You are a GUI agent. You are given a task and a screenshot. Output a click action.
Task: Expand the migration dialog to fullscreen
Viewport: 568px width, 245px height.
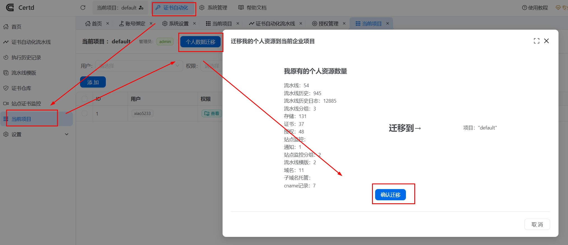coord(536,41)
